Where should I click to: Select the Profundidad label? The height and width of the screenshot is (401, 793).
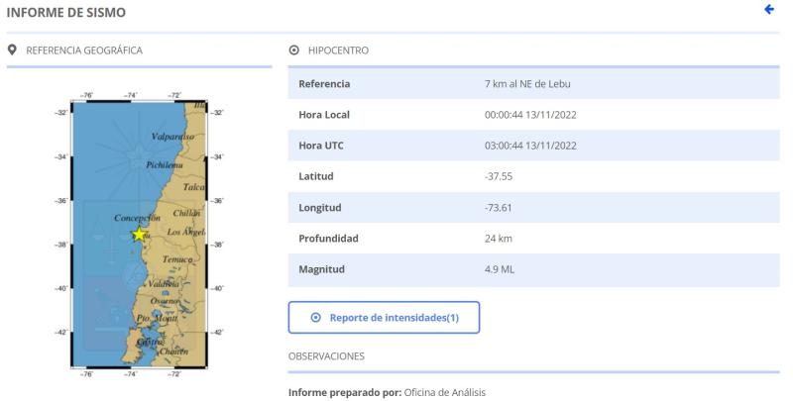click(x=328, y=239)
